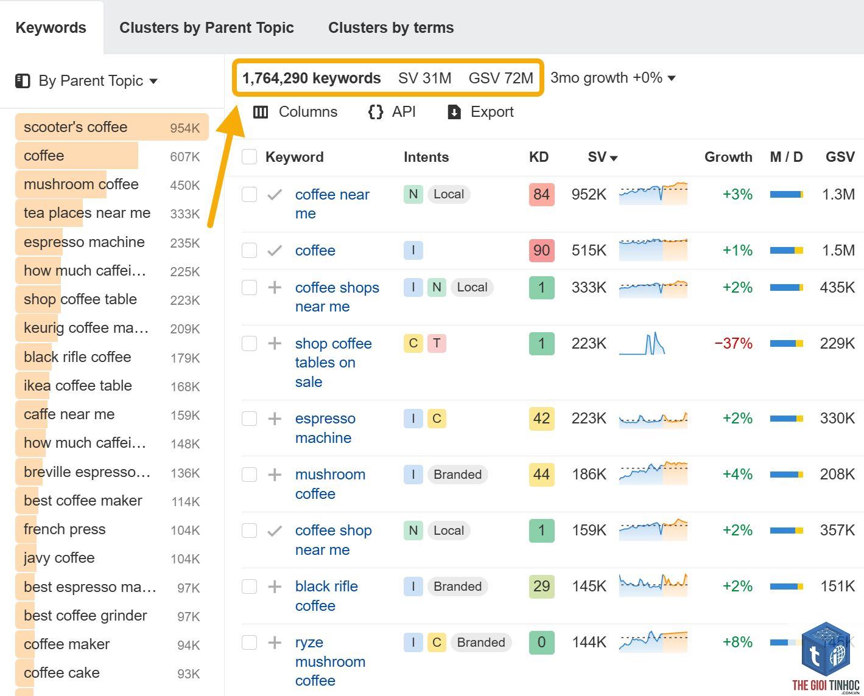The image size is (864, 696).
Task: Open the By Parent Topic dropdown
Action: 86,81
